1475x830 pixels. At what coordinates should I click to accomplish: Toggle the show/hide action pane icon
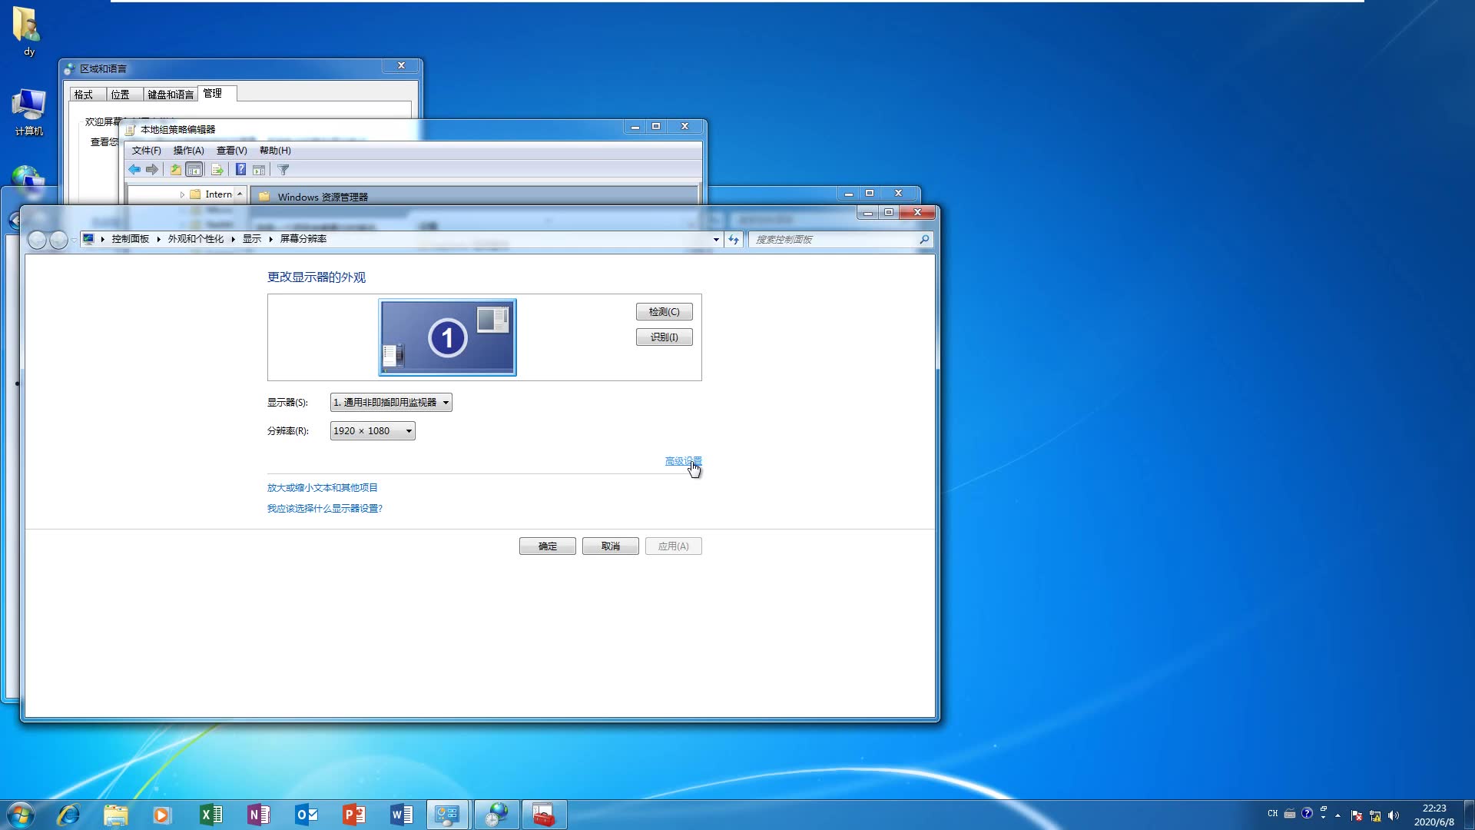tap(259, 170)
